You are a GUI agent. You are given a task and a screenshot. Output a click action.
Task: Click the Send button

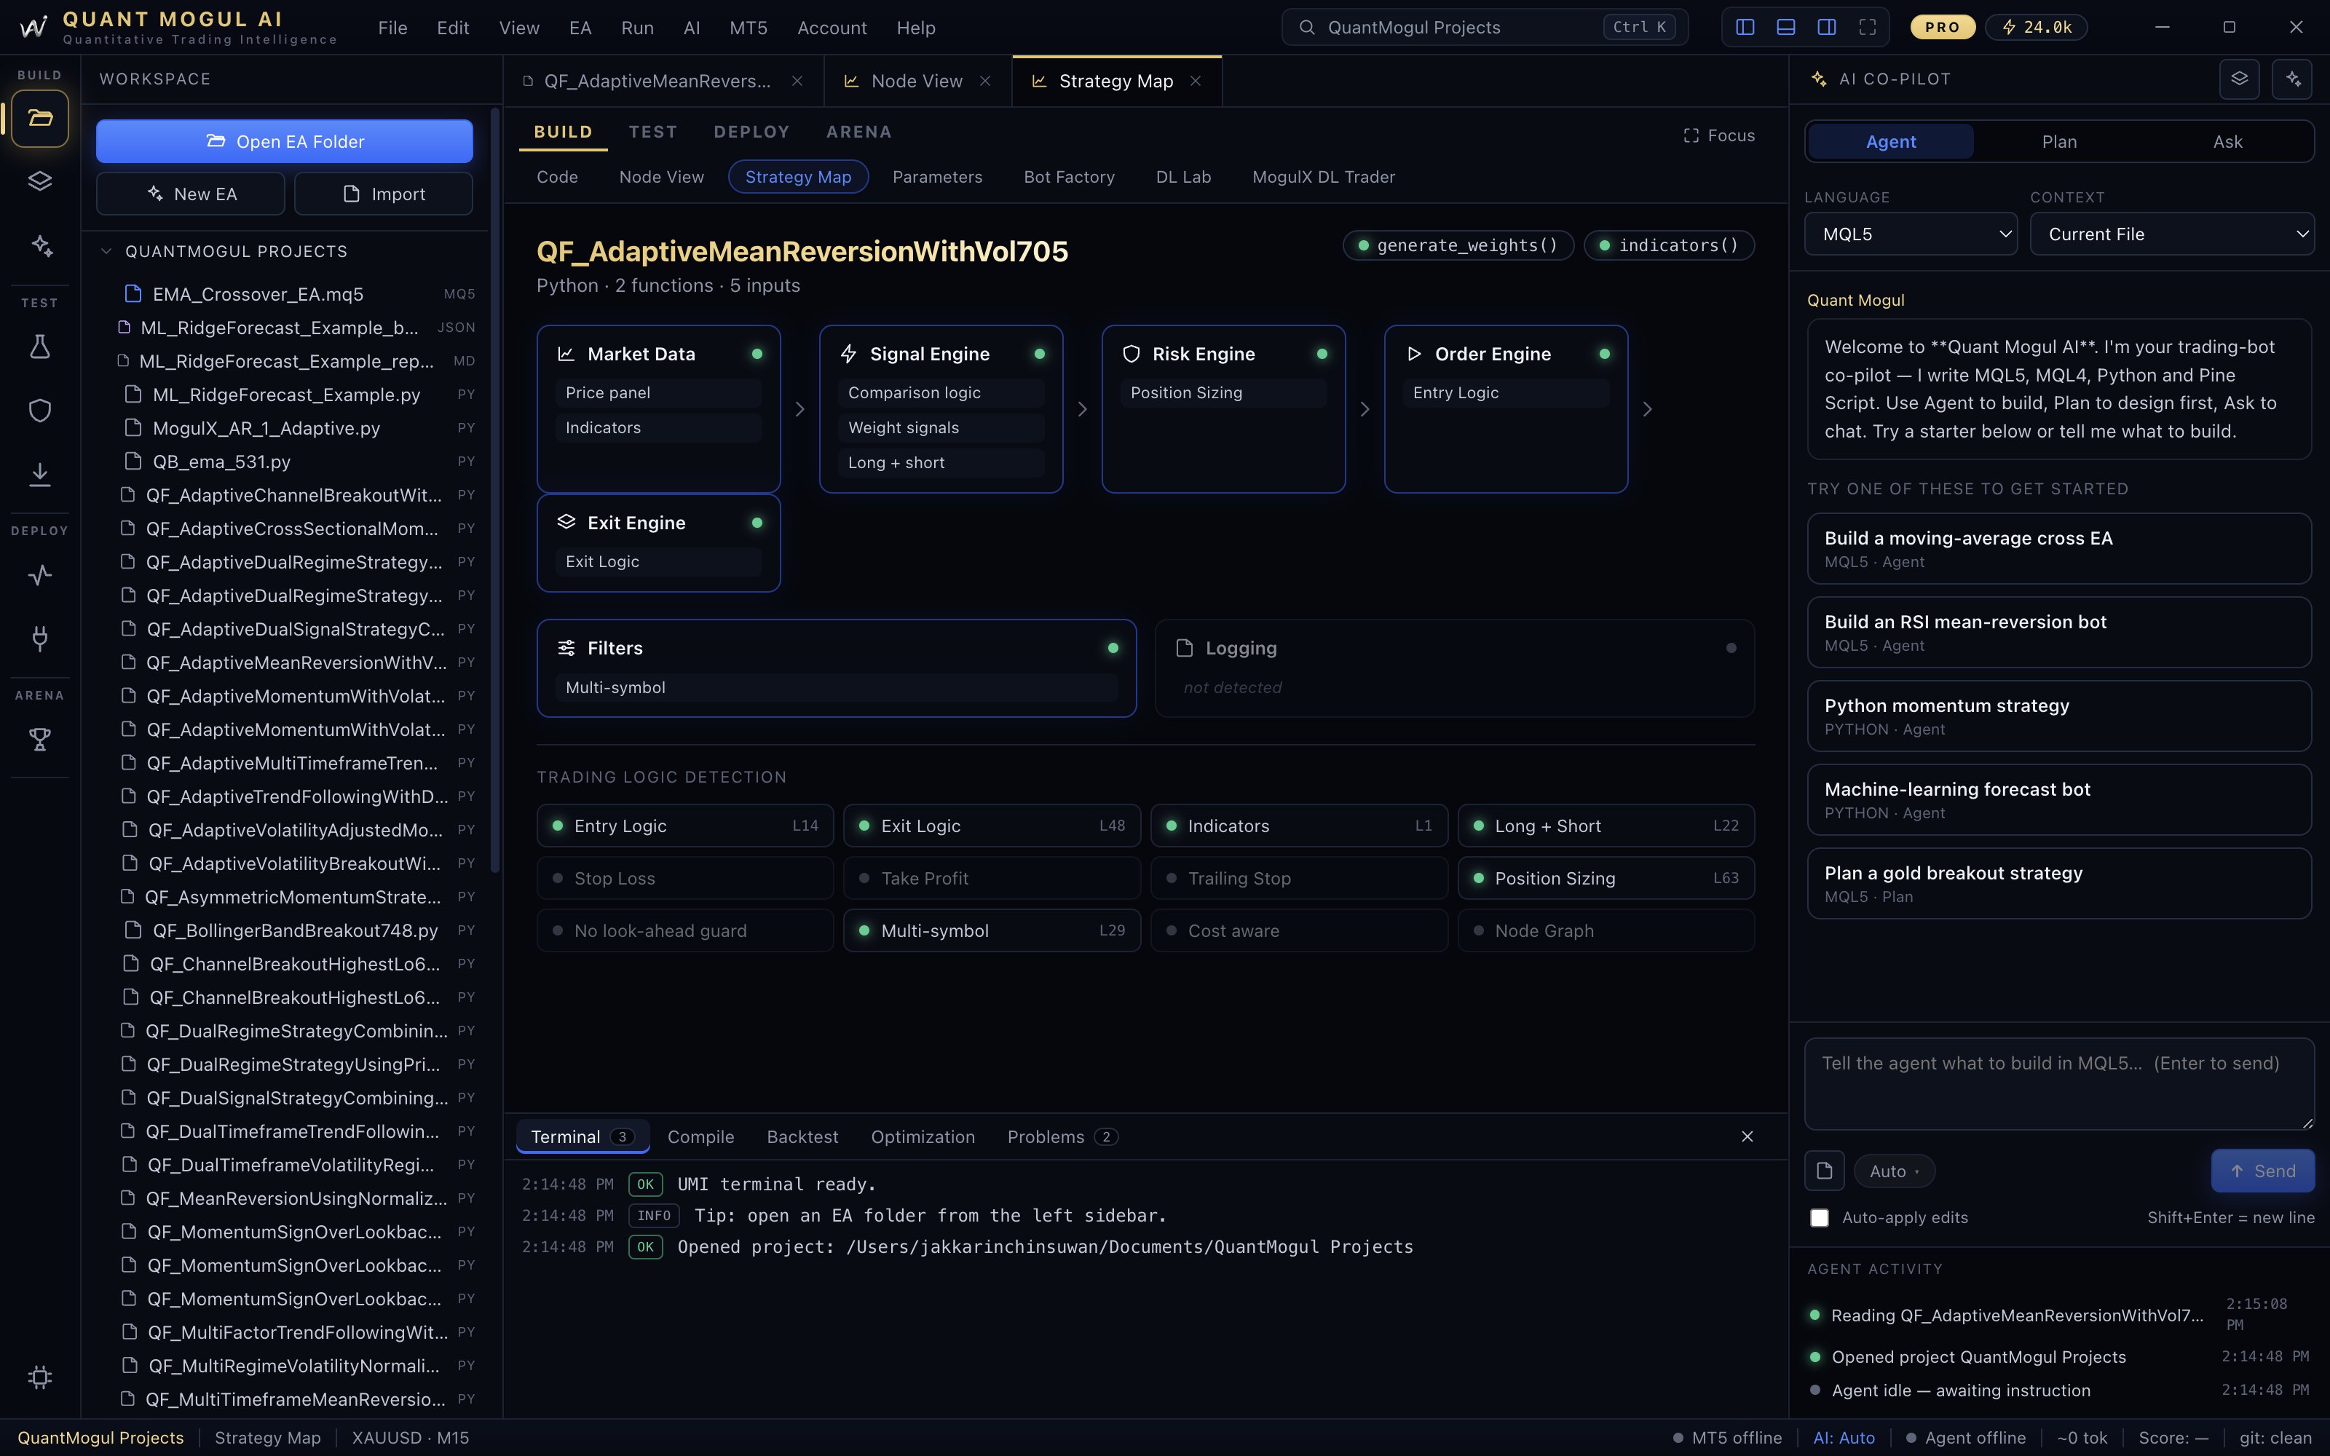pos(2262,1171)
